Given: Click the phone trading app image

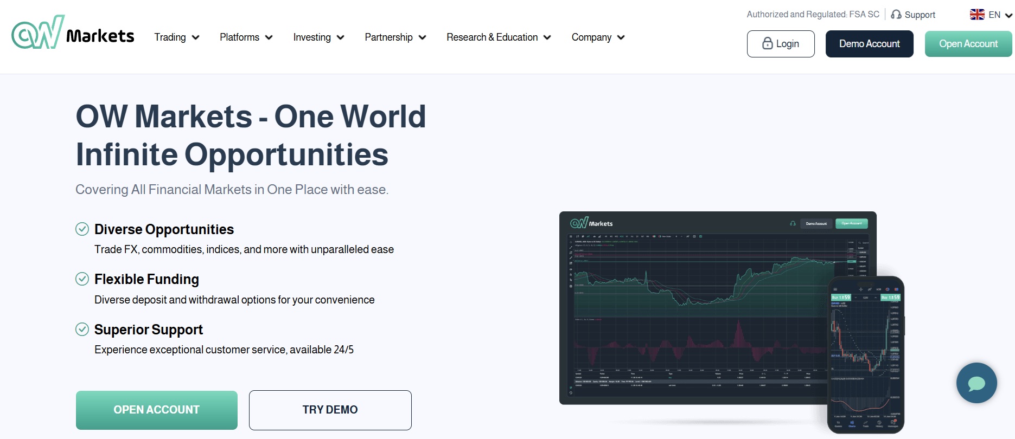Looking at the screenshot, I should (x=866, y=355).
